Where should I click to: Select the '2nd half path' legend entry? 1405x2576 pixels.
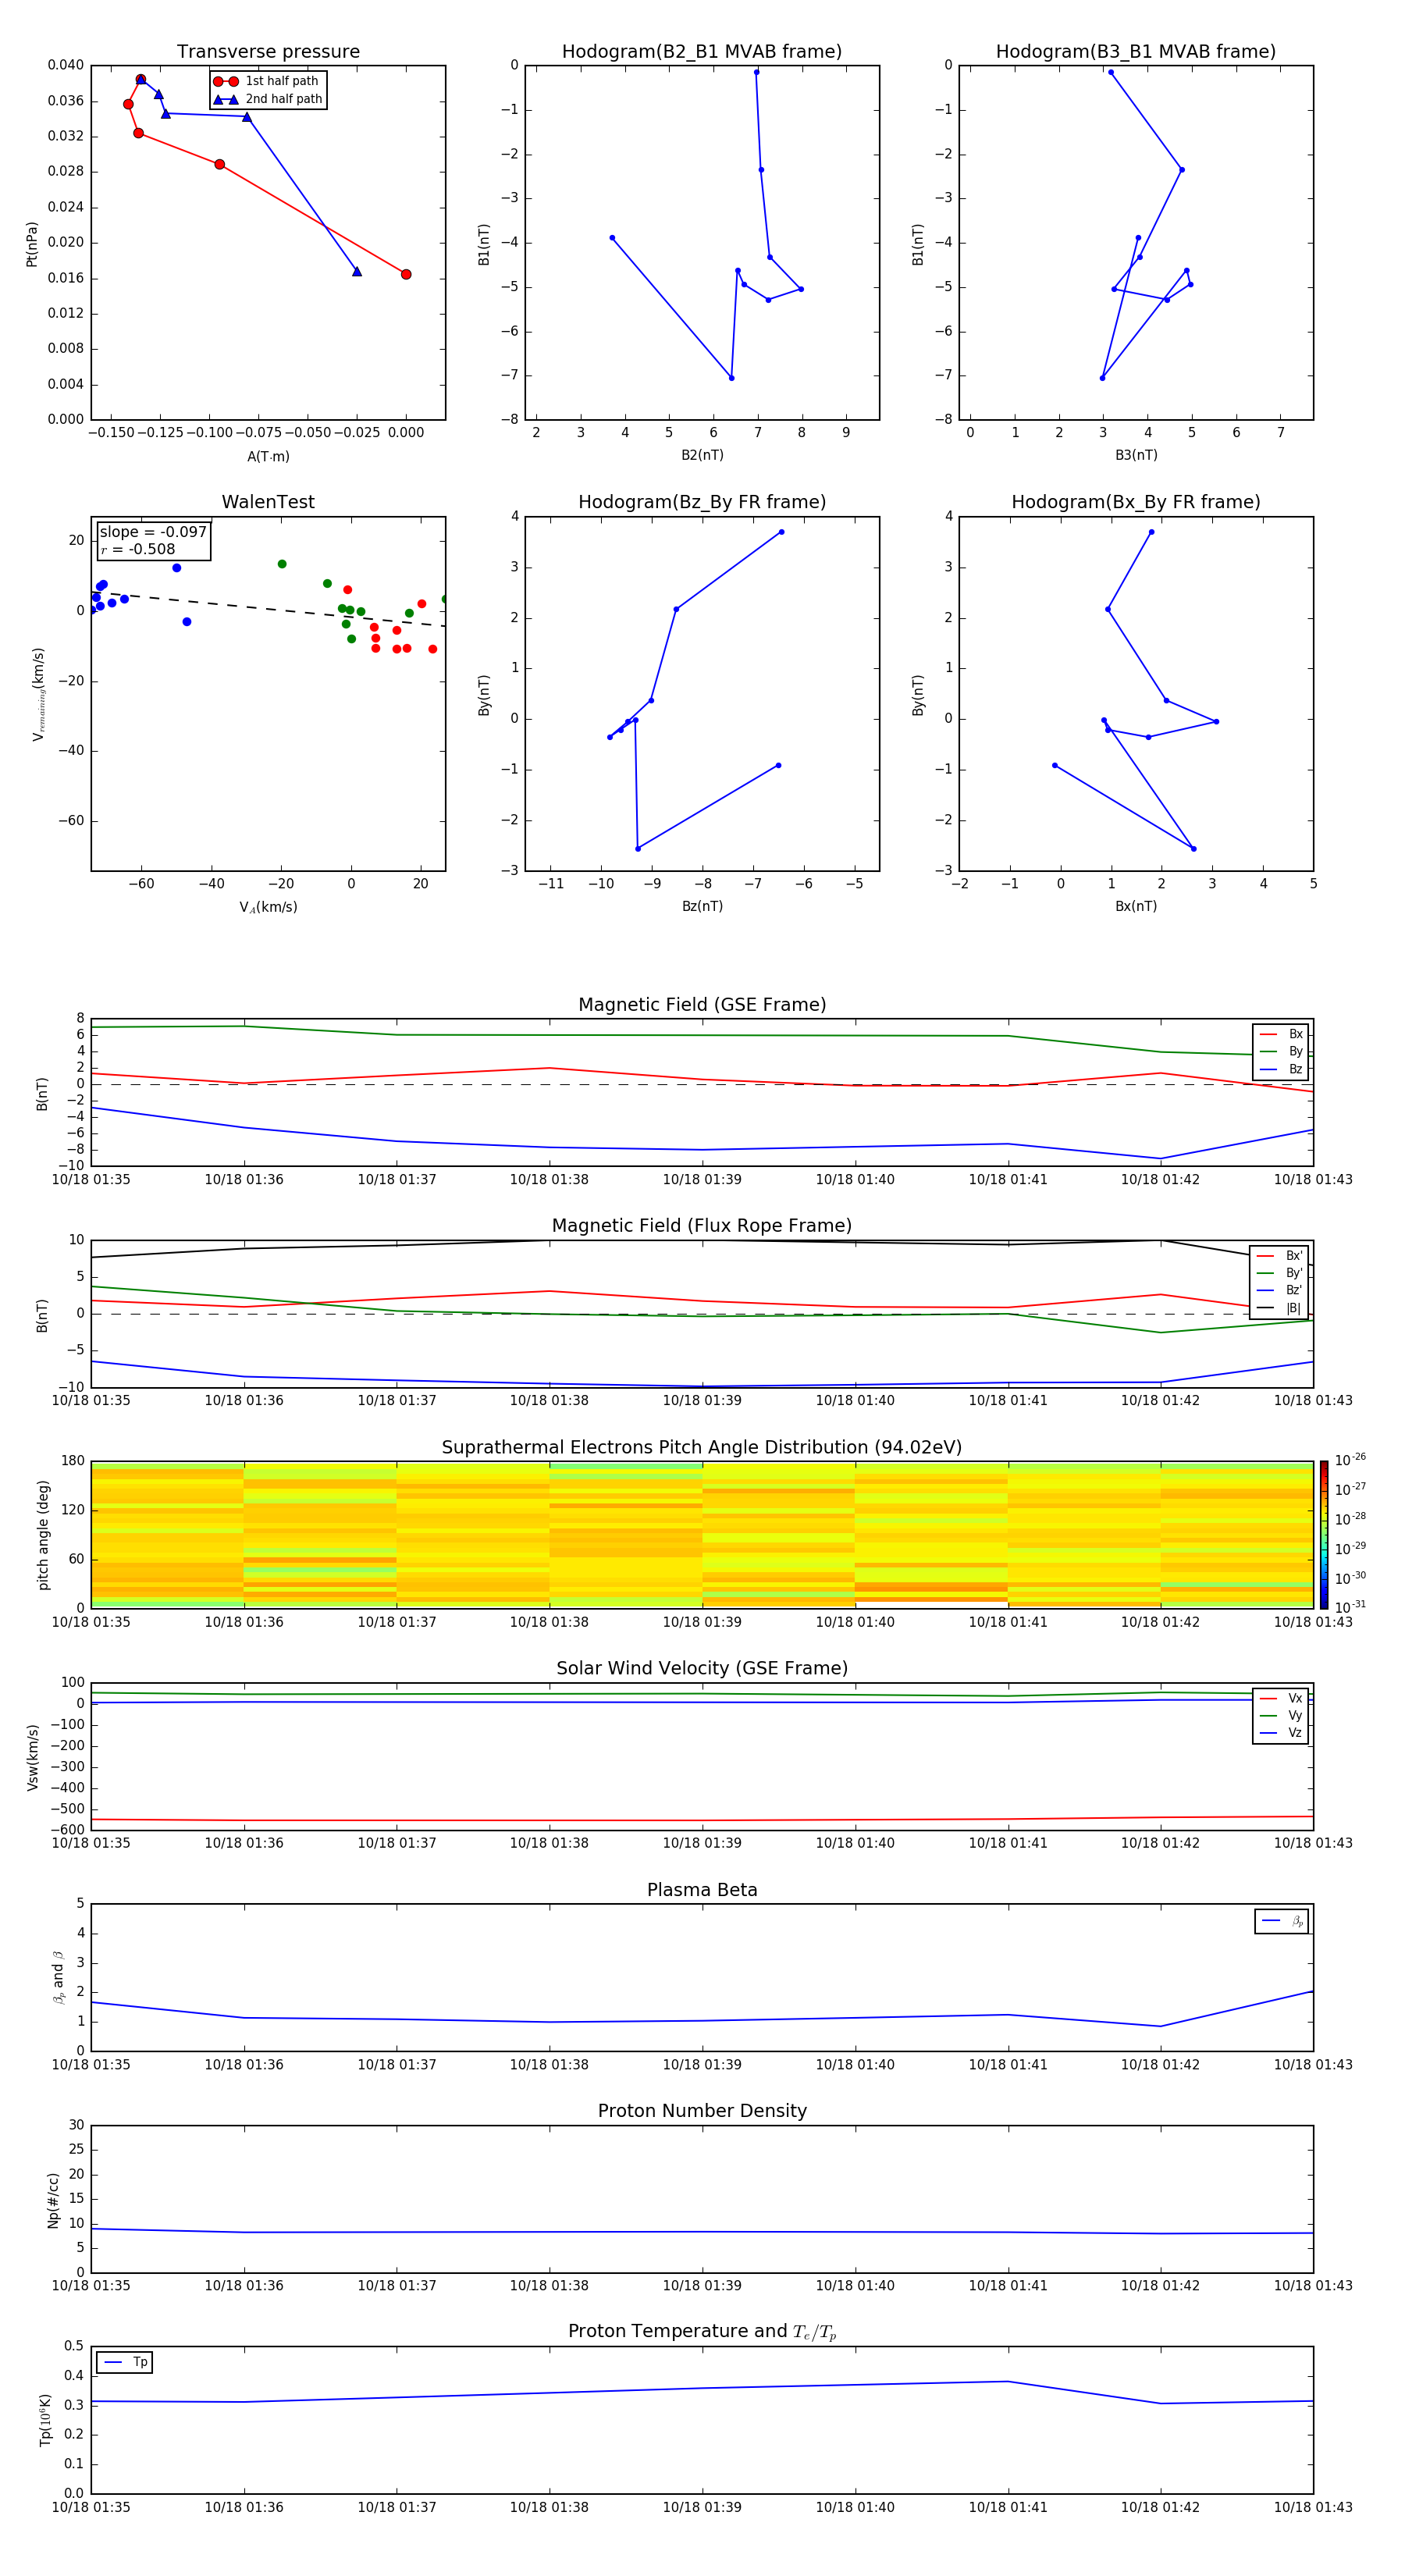267,99
